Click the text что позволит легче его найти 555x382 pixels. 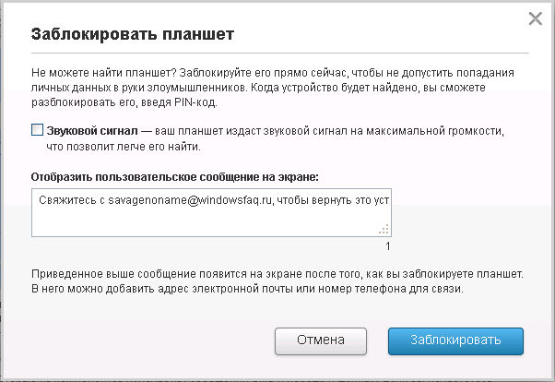click(x=123, y=146)
